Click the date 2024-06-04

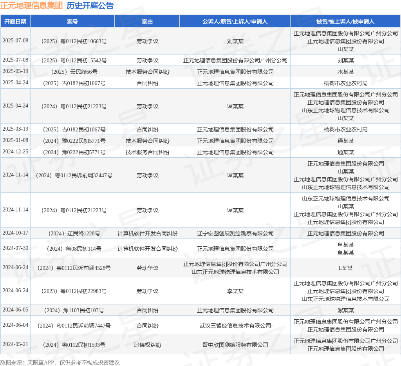point(15,325)
